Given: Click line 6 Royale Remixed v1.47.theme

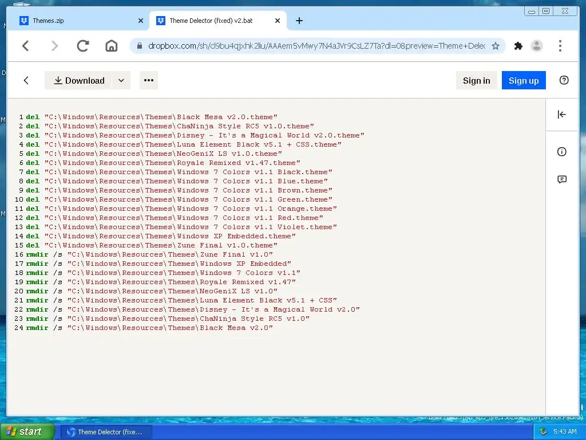Looking at the screenshot, I should (163, 163).
